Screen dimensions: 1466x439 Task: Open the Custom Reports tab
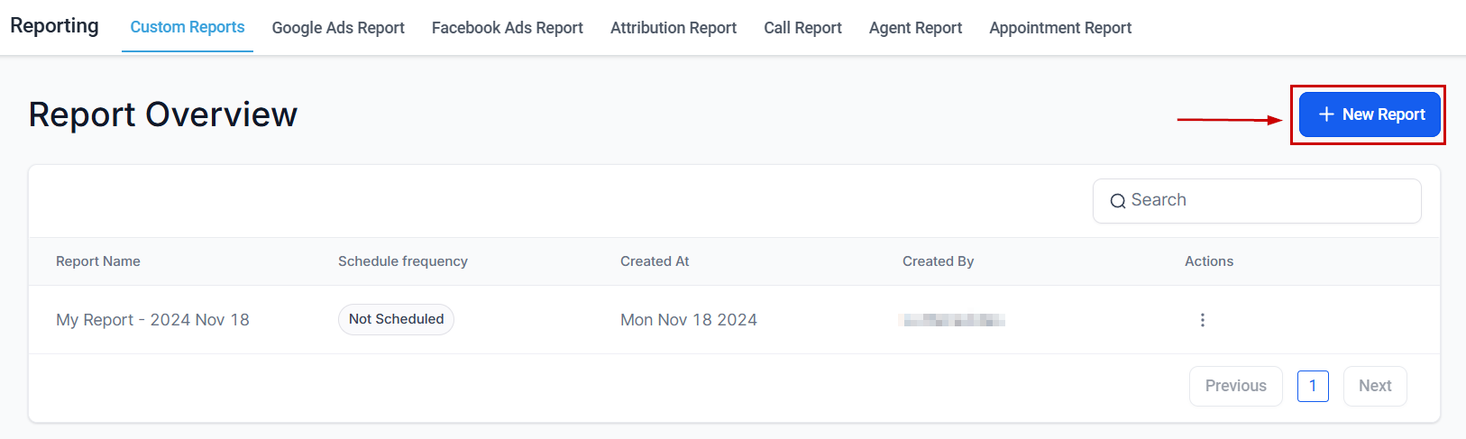click(x=188, y=27)
